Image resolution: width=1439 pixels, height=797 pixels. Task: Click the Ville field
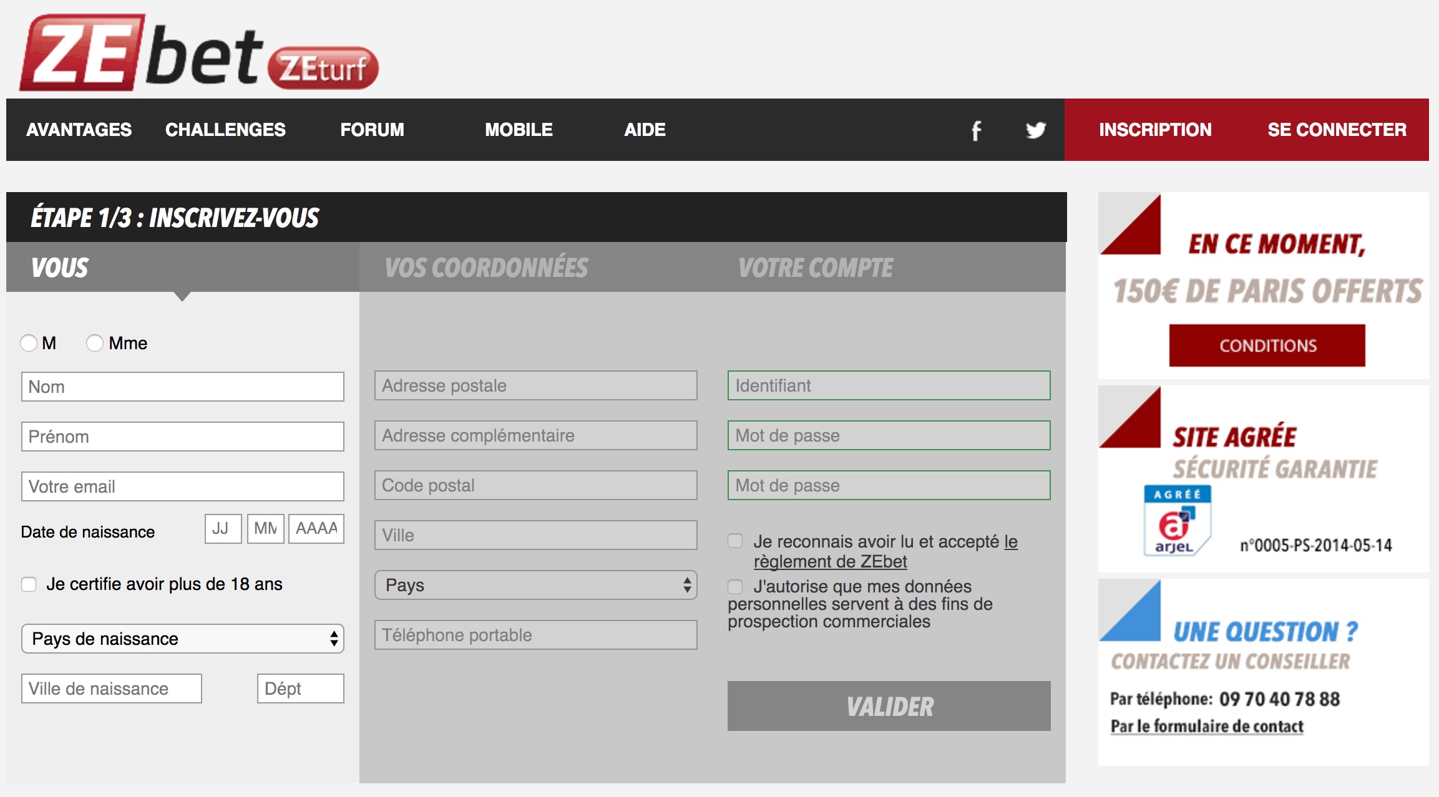click(x=536, y=535)
